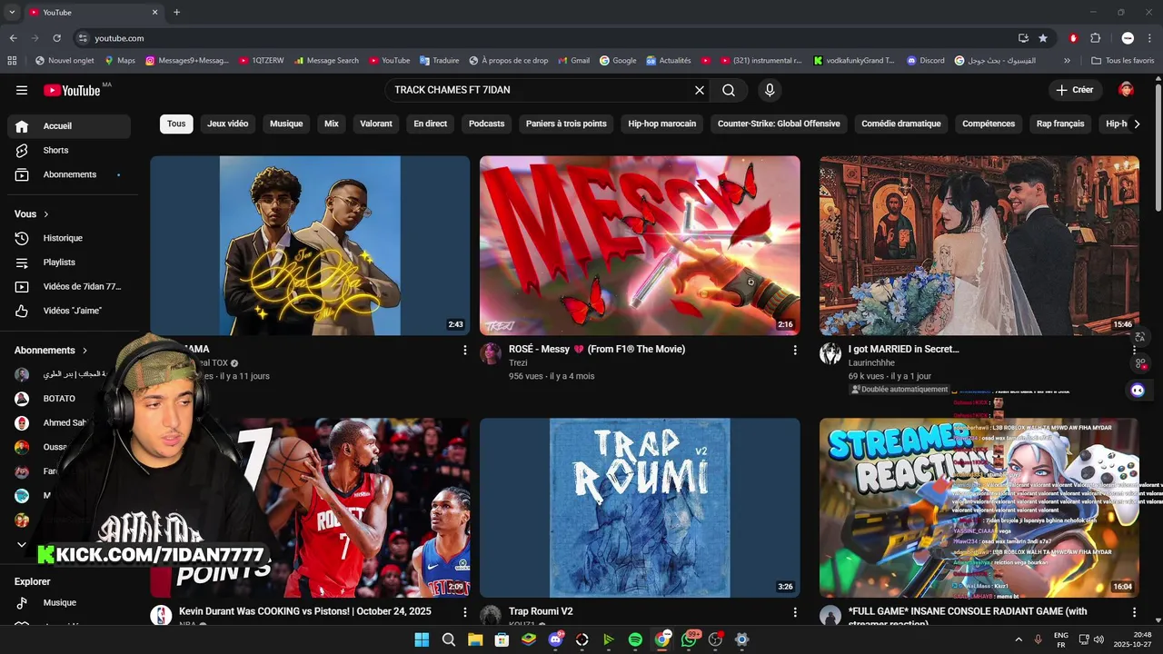Open the Trezi channel link
Viewport: 1163px width, 654px height.
[x=518, y=363]
